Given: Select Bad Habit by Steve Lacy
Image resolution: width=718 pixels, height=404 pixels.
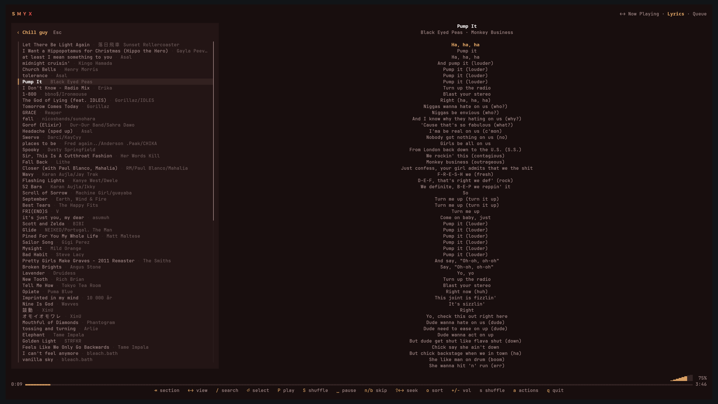Looking at the screenshot, I should (116, 255).
